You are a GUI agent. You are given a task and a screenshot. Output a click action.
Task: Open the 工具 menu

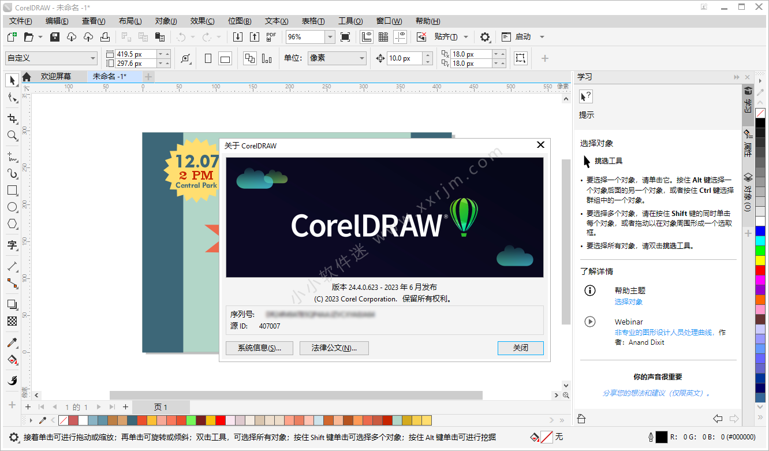point(350,21)
